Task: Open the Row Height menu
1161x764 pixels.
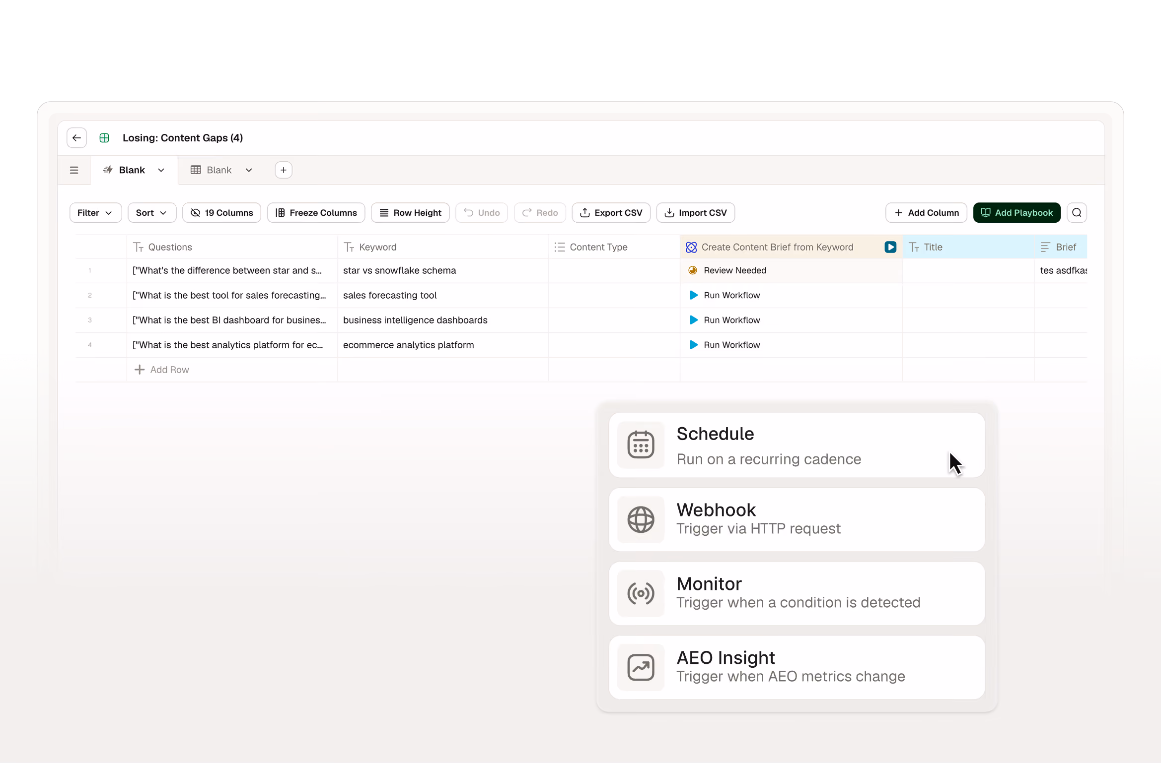Action: pos(410,213)
